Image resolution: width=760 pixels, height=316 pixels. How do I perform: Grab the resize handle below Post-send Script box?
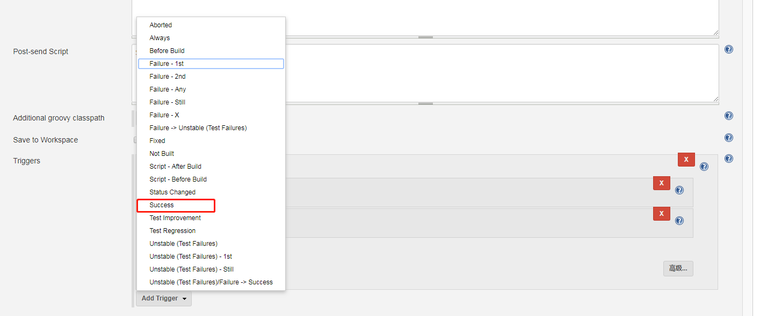425,103
